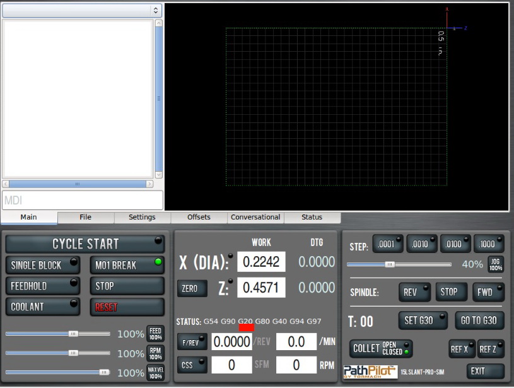This screenshot has height=388, width=514.
Task: Click into the MDI input field
Action: (x=83, y=200)
